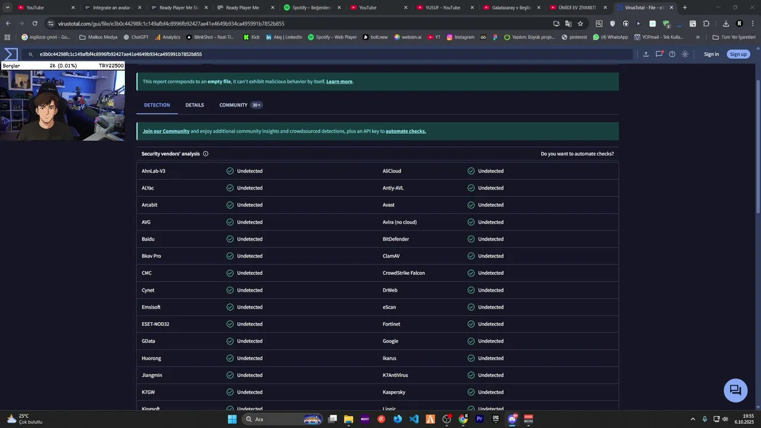
Task: Open the floating chat bubble widget
Action: click(735, 390)
